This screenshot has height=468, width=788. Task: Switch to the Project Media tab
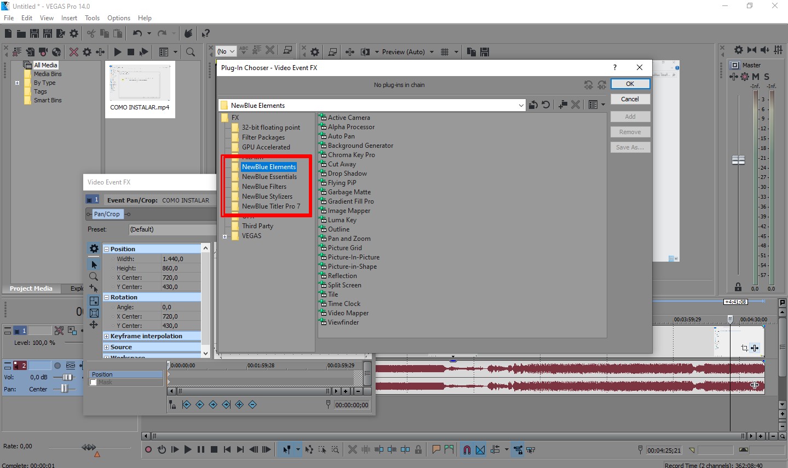(31, 288)
